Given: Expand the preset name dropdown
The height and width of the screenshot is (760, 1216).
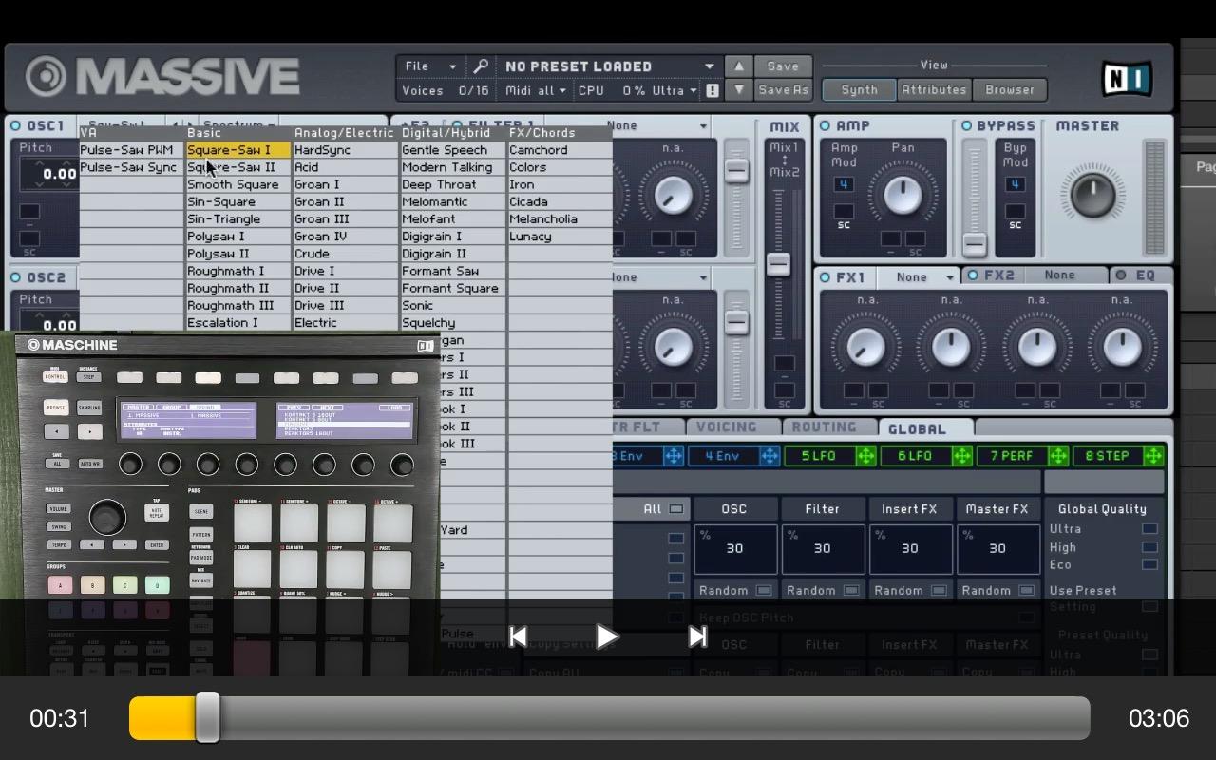Looking at the screenshot, I should click(x=709, y=66).
